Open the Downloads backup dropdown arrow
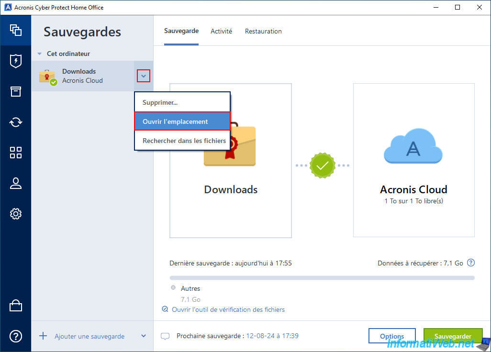 pos(144,76)
